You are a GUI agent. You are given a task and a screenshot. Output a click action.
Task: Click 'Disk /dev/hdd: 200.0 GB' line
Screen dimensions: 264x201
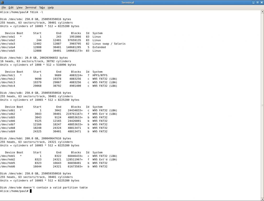[36, 138]
